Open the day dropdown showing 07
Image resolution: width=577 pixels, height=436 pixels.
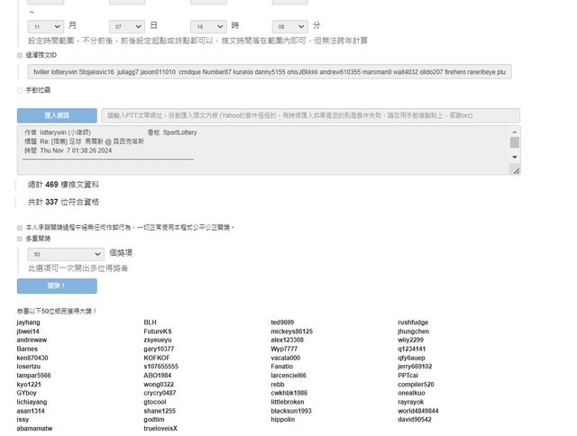pyautogui.click(x=126, y=27)
